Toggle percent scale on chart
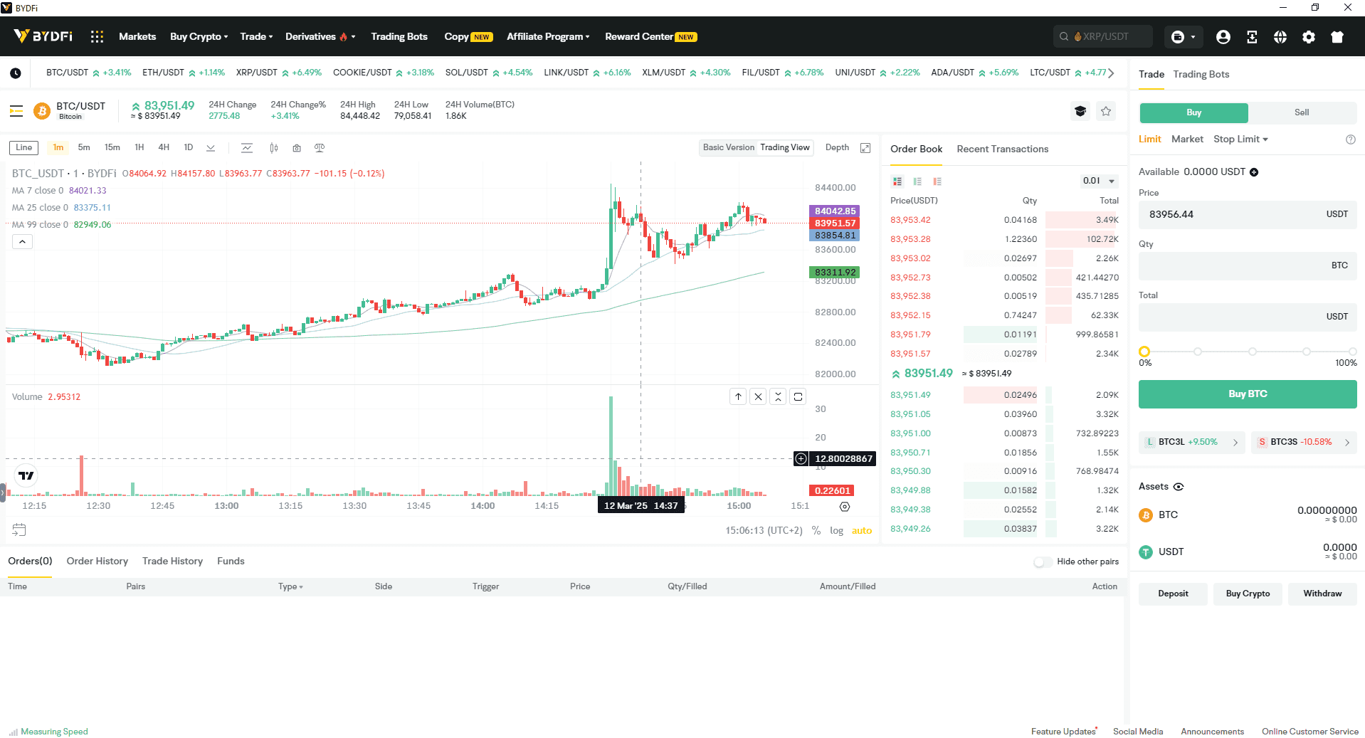This screenshot has height=738, width=1365. coord(816,531)
